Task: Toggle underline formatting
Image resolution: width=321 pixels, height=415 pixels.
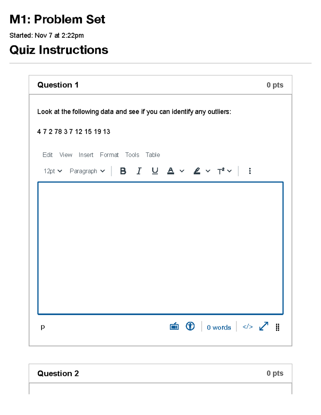Action: [155, 171]
